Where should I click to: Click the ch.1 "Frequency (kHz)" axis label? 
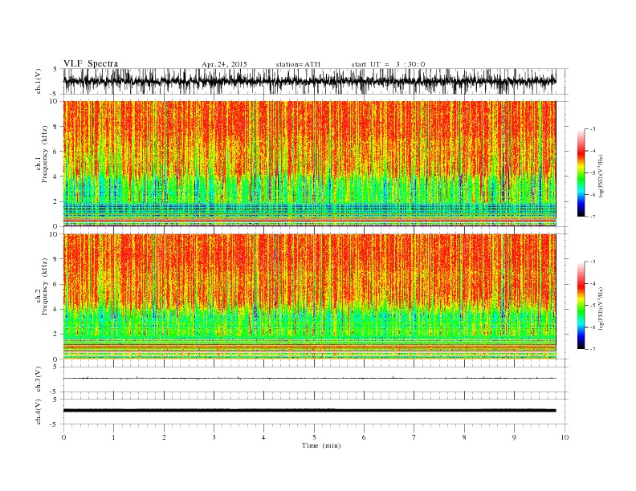point(44,154)
